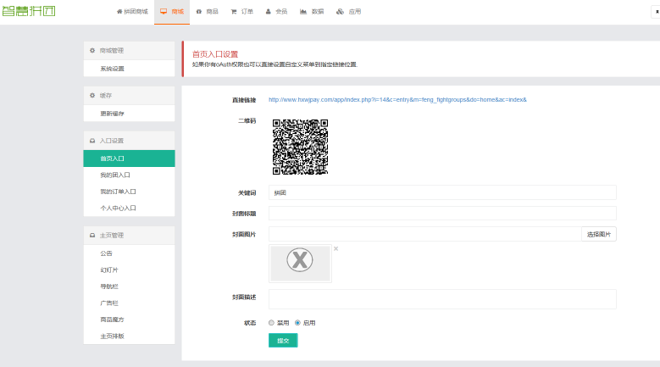
Task: Focus the 封面图片 path input field
Action: coord(425,234)
